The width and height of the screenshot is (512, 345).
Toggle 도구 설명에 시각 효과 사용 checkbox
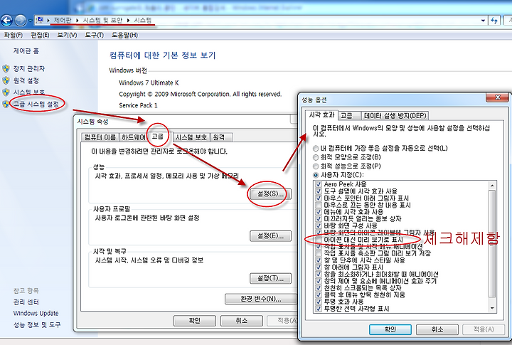coord(319,191)
